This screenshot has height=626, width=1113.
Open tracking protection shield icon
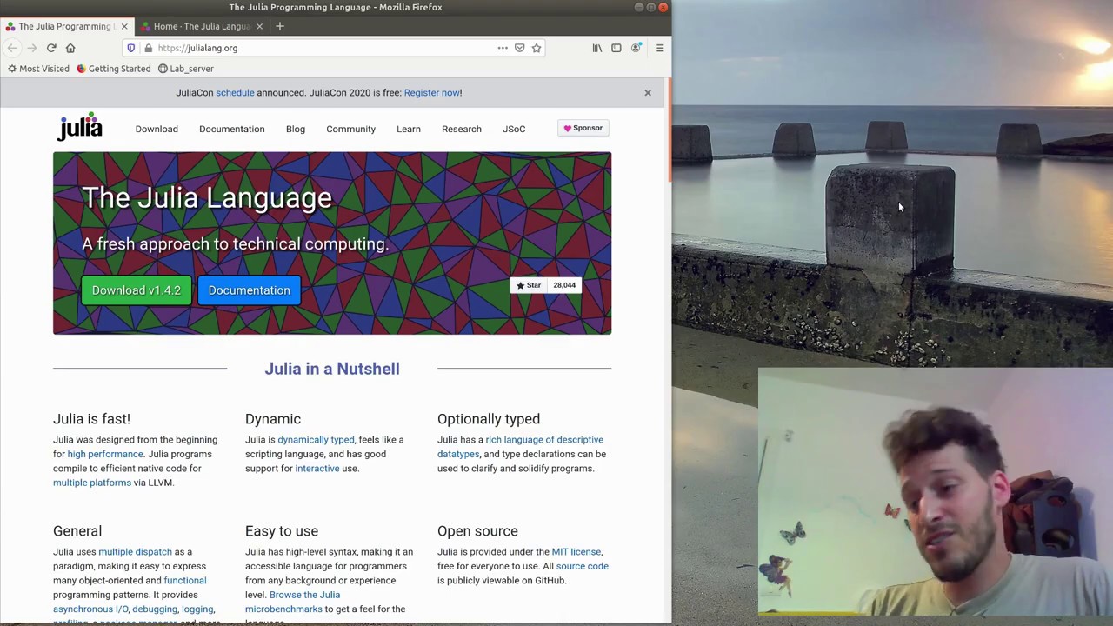point(131,48)
